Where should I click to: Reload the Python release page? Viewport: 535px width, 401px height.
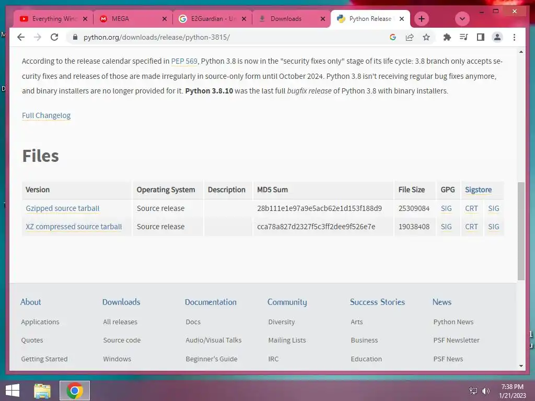(54, 37)
